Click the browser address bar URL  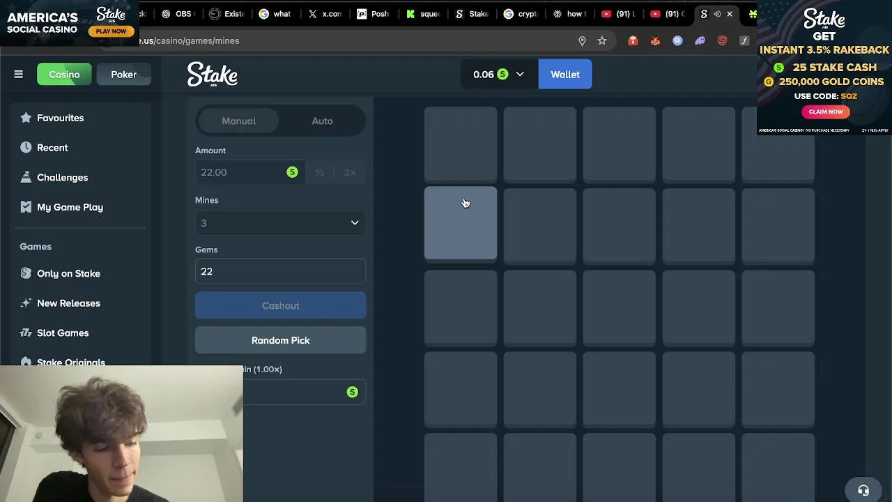[190, 40]
